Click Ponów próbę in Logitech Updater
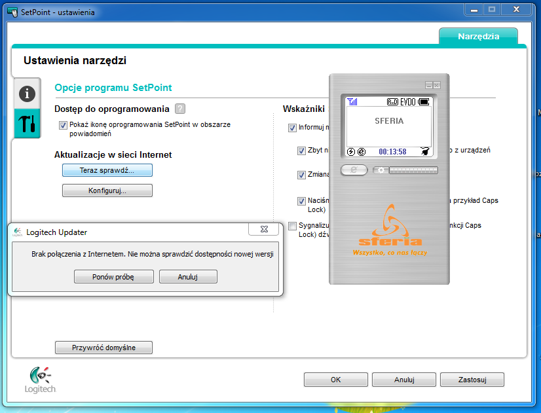 click(113, 277)
